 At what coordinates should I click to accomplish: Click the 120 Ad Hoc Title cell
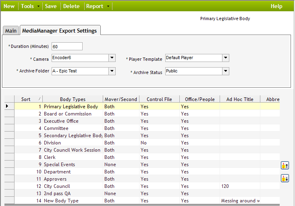(240, 186)
